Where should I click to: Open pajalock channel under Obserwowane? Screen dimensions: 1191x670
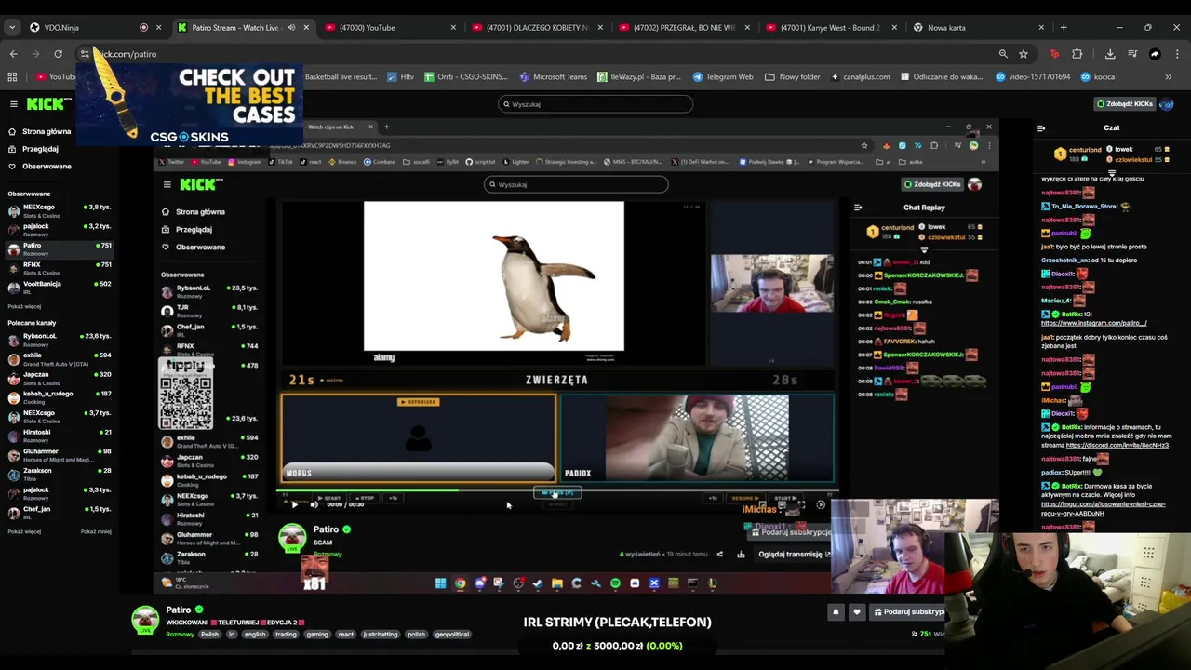(x=60, y=230)
